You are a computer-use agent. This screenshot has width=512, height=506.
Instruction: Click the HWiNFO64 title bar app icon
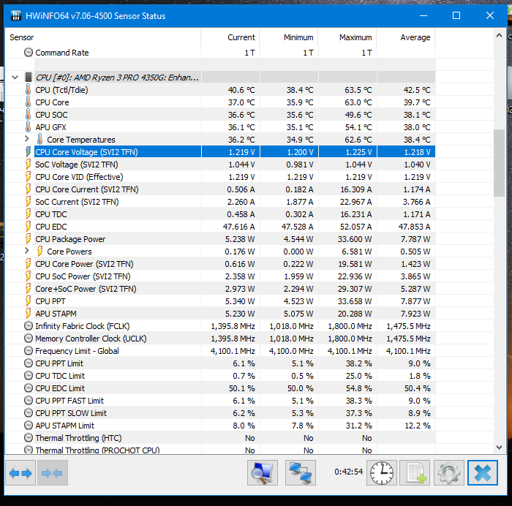[16, 15]
